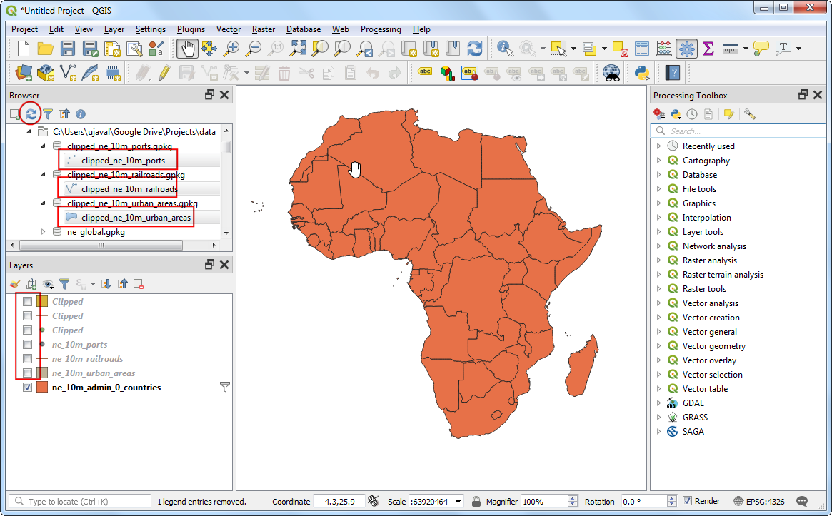Enable the ne_10m_ports layer checkbox
The height and width of the screenshot is (516, 832).
pyautogui.click(x=27, y=345)
